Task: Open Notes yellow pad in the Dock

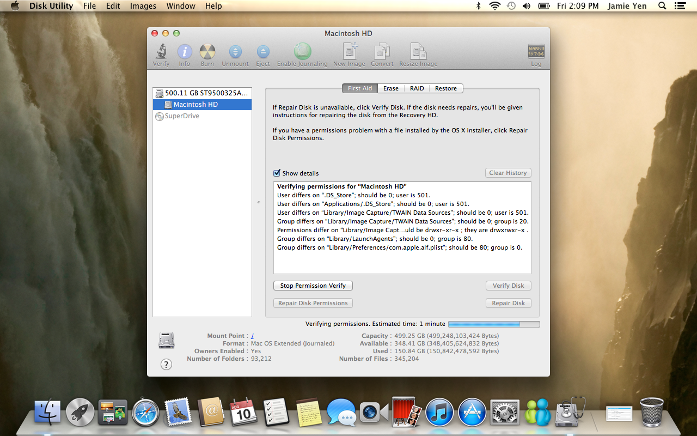Action: click(x=309, y=412)
